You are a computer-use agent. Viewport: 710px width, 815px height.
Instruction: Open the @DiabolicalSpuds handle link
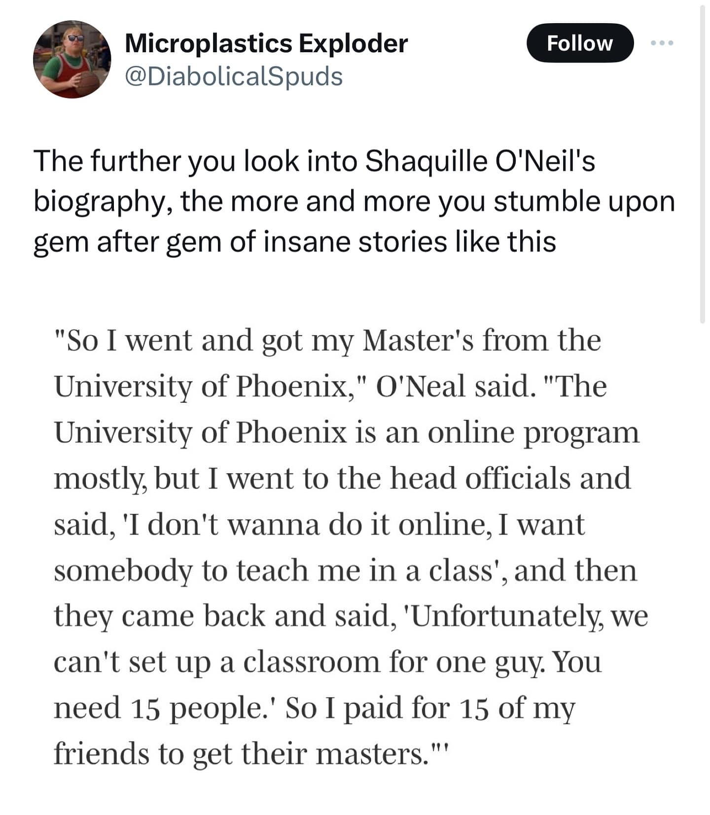click(234, 76)
